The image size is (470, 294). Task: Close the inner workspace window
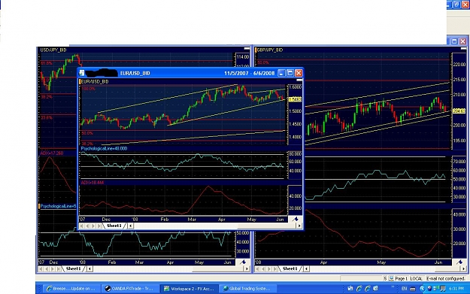[x=463, y=41]
